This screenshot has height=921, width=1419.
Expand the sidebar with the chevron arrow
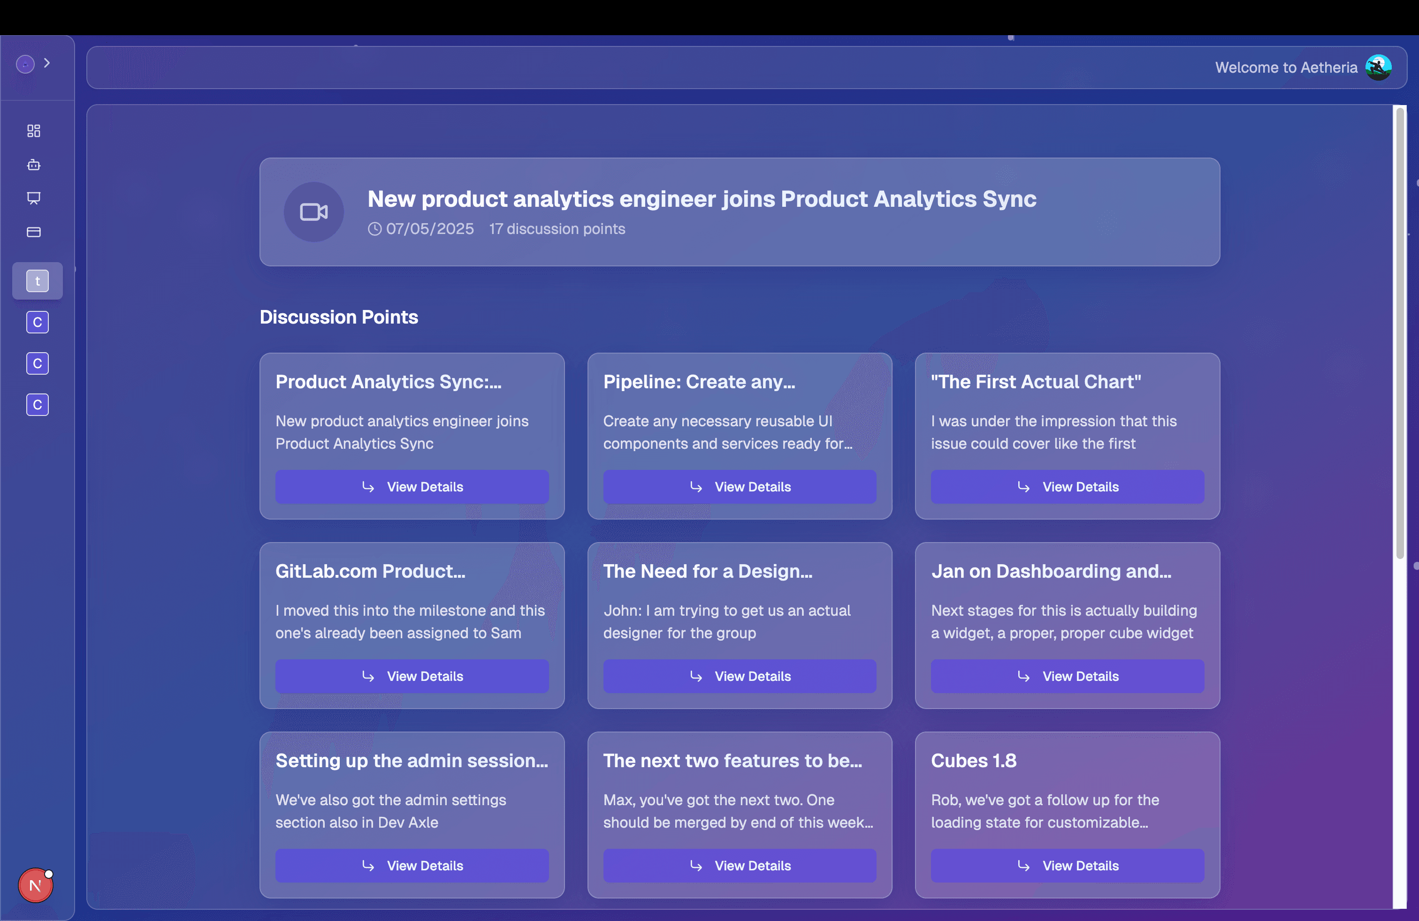(47, 62)
